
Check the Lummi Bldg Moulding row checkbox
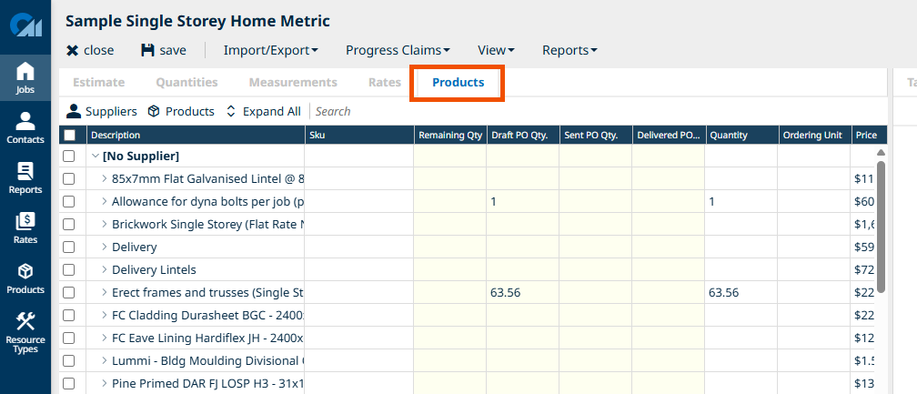(69, 360)
